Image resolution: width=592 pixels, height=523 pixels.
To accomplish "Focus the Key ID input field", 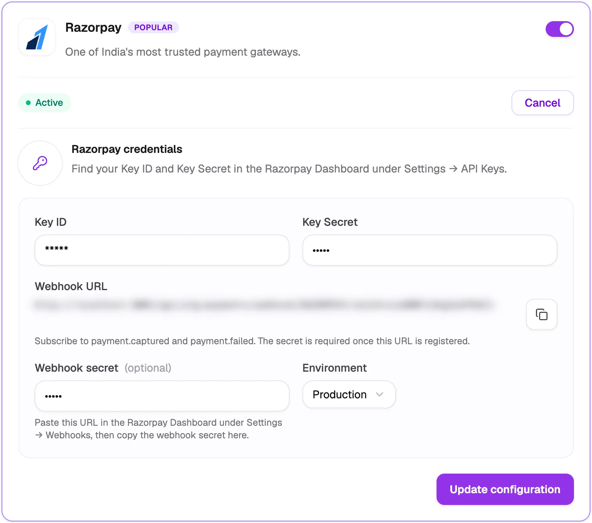I will pos(162,250).
